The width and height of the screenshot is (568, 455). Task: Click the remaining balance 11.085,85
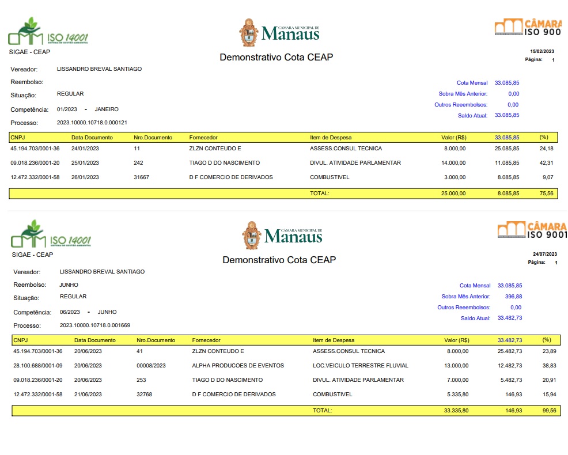pyautogui.click(x=507, y=163)
